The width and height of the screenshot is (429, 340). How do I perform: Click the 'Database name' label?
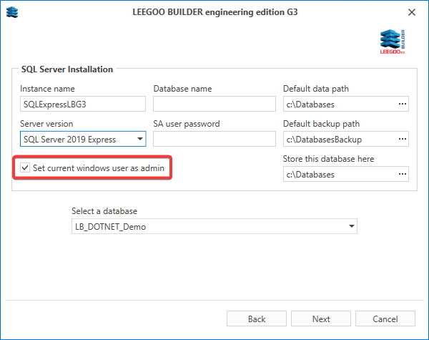click(182, 89)
